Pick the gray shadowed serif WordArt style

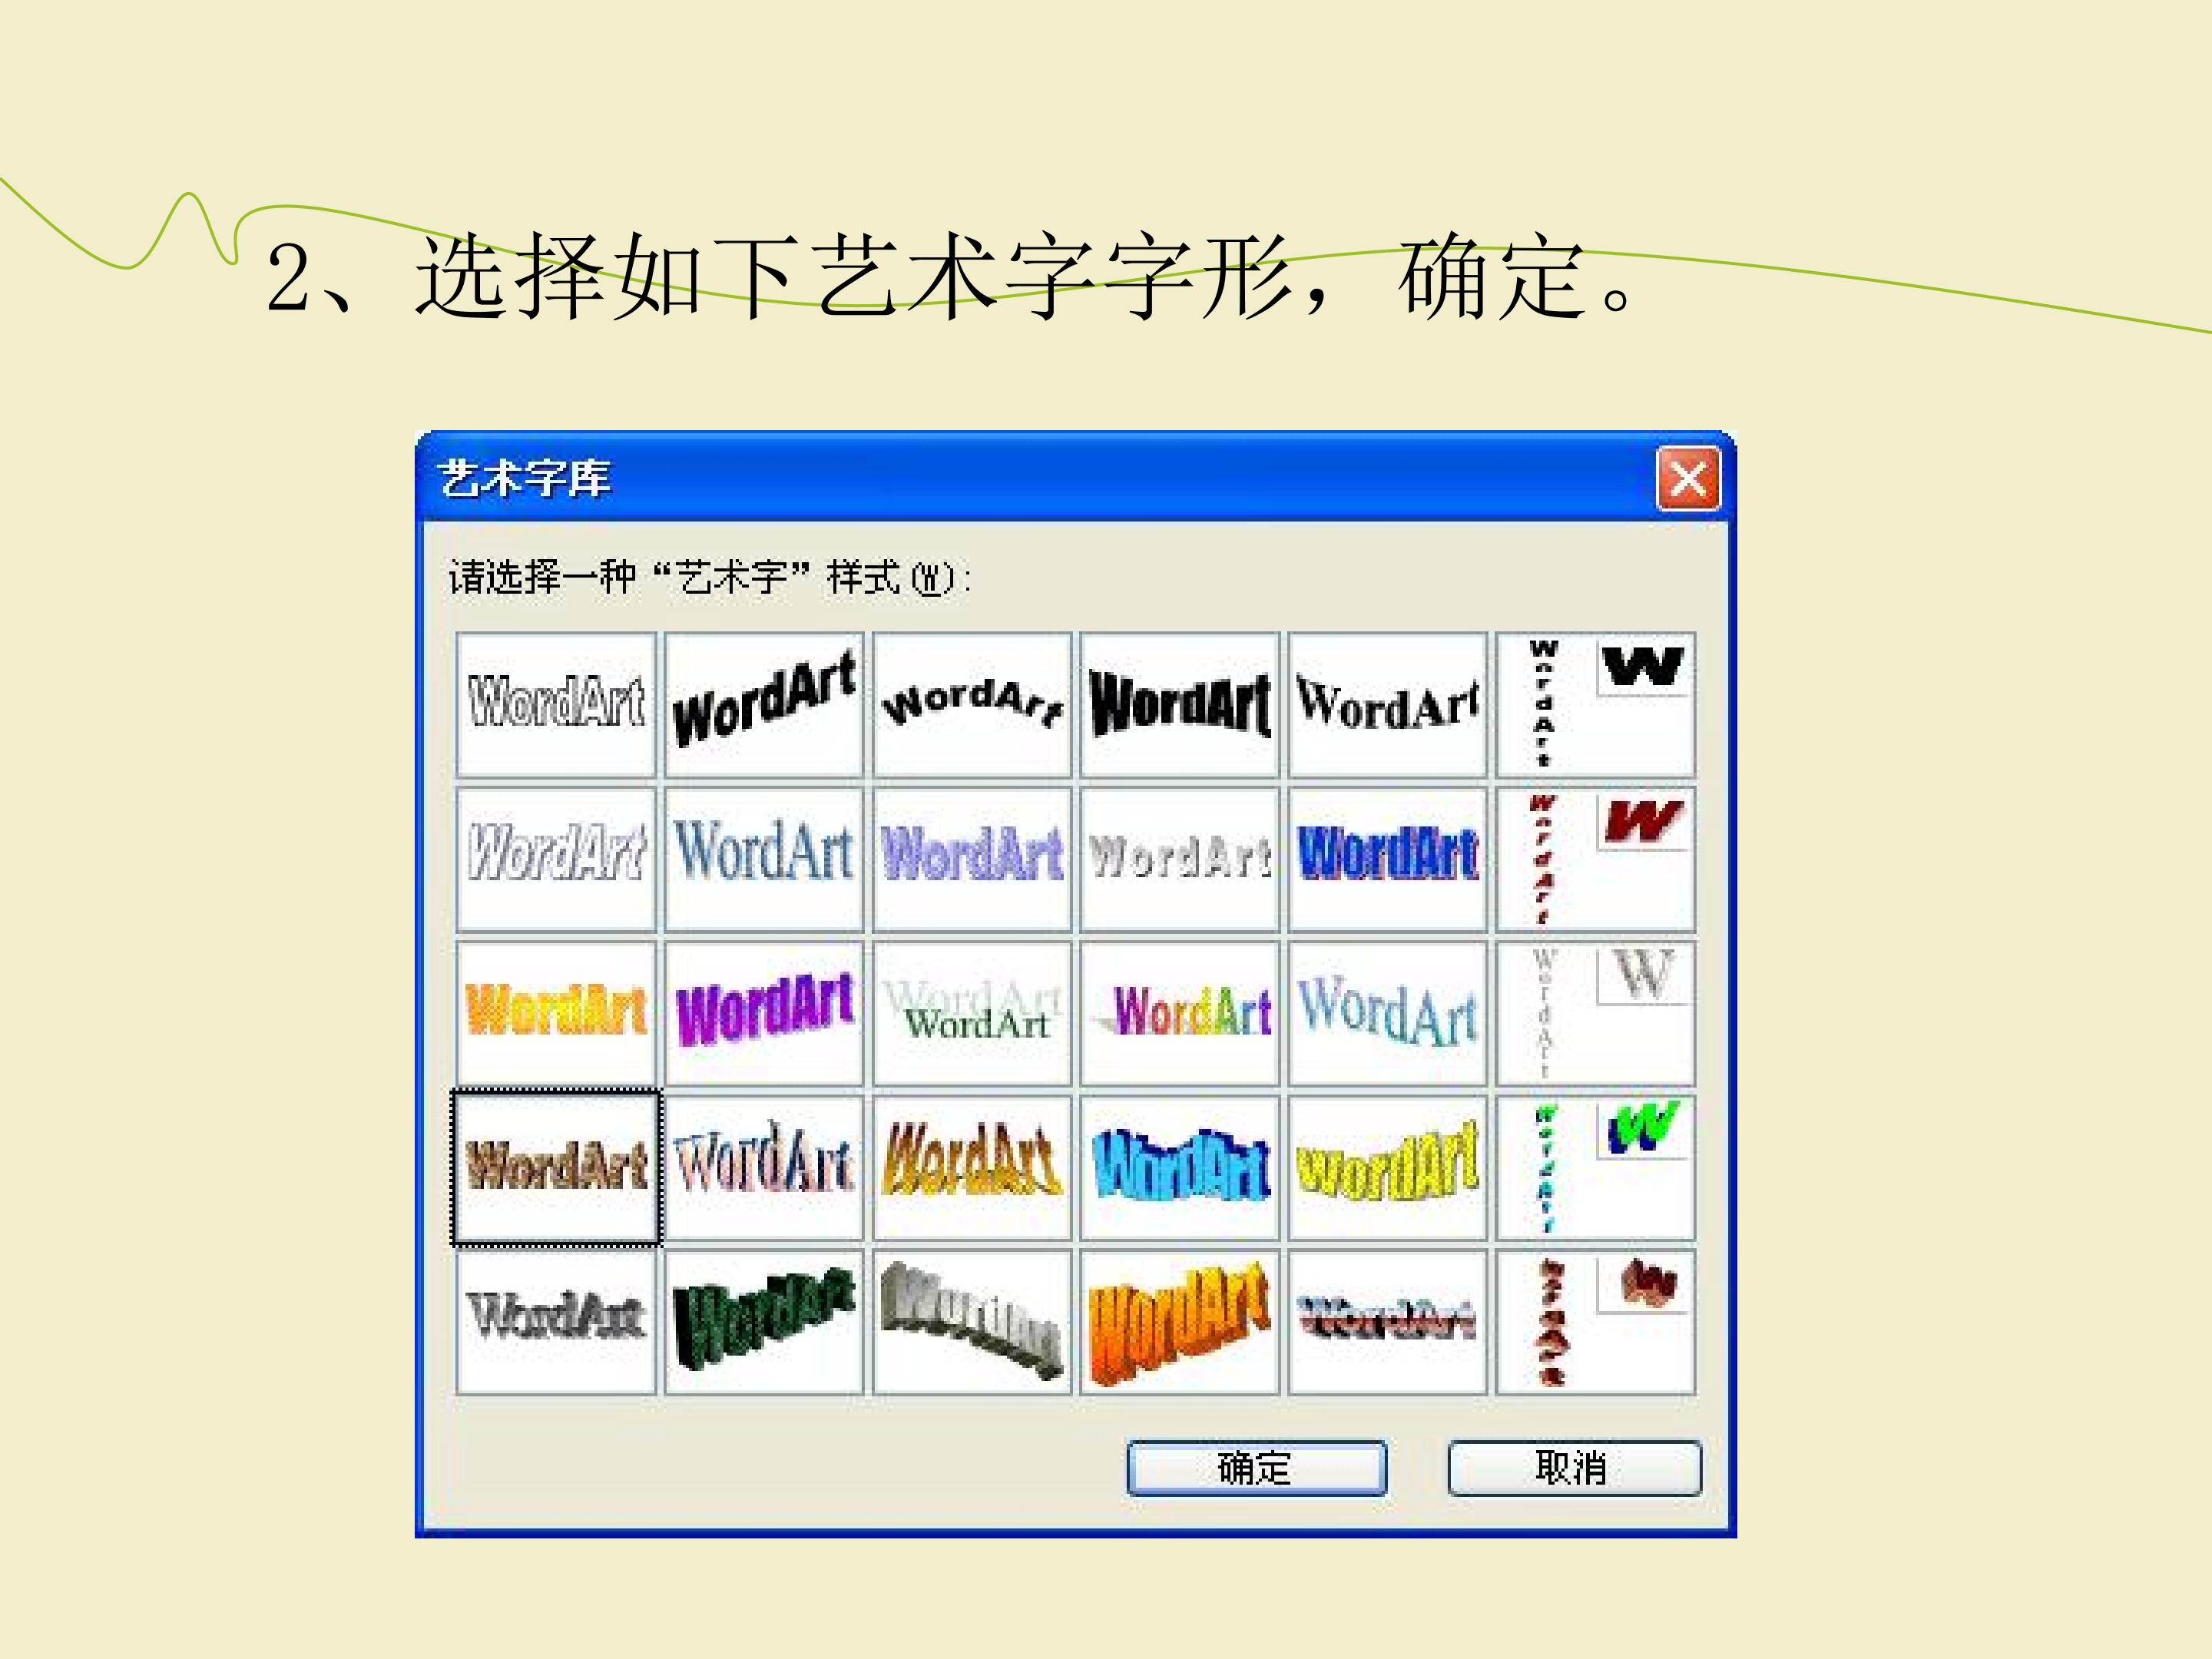[556, 1322]
